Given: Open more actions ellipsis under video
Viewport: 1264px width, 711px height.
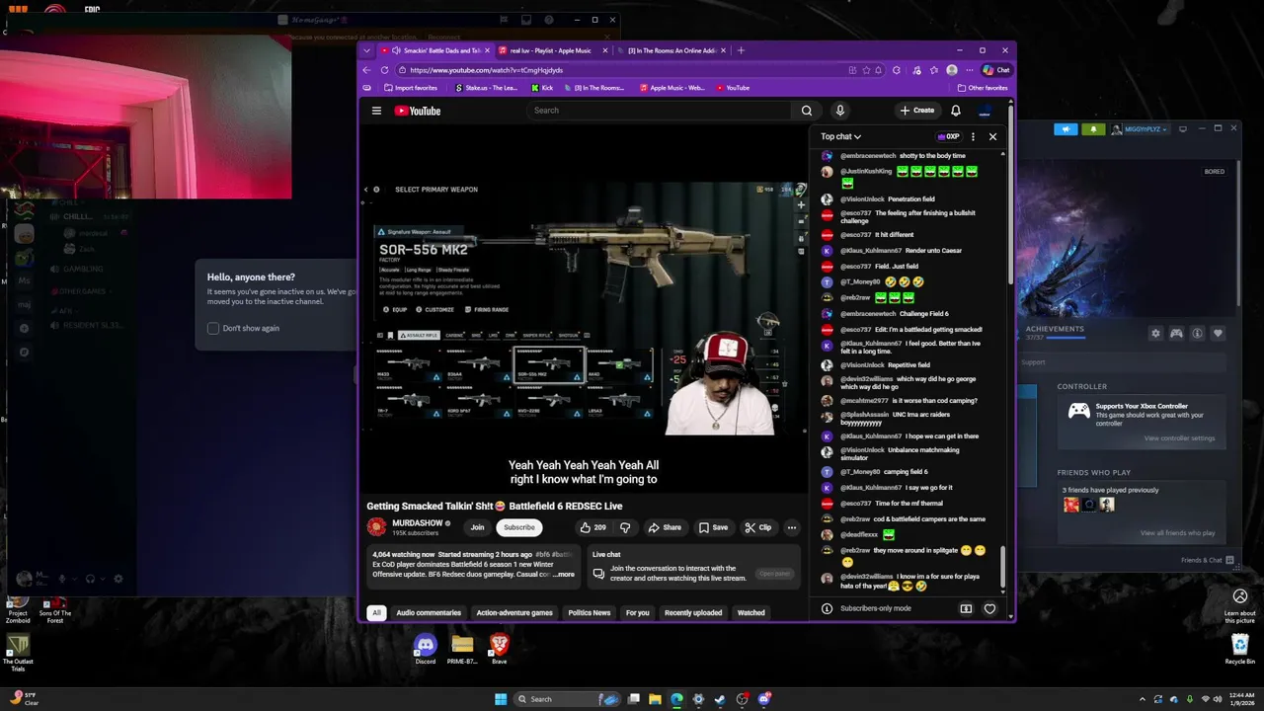Looking at the screenshot, I should click(x=791, y=527).
